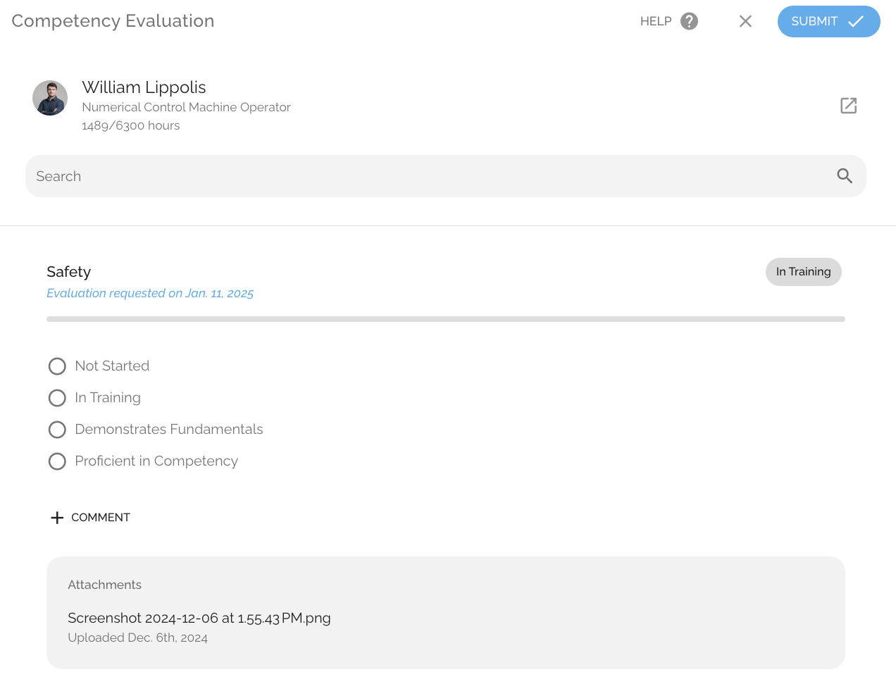The height and width of the screenshot is (684, 896).
Task: Expand the Attachments section
Action: click(104, 585)
